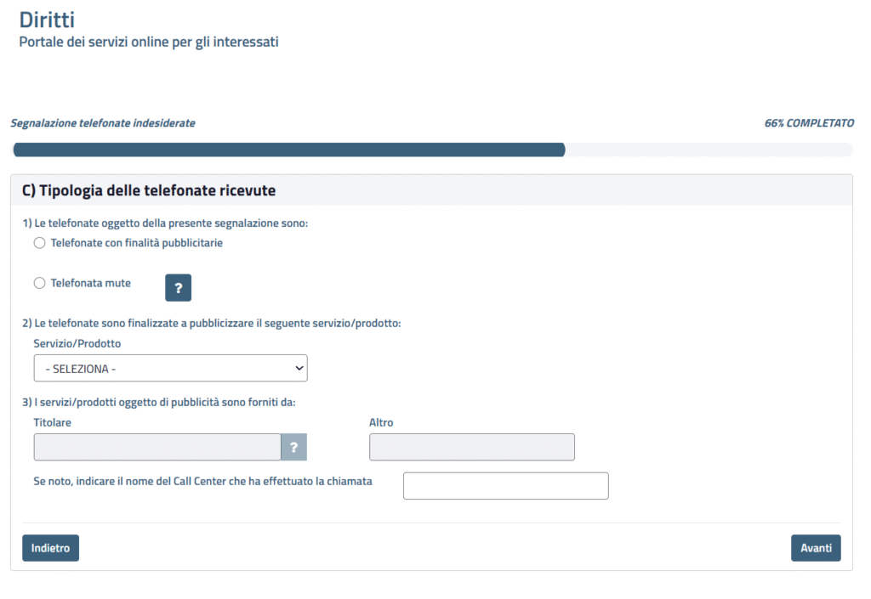871x599 pixels.
Task: Click the question mark icon beside Titolare field
Action: 293,446
